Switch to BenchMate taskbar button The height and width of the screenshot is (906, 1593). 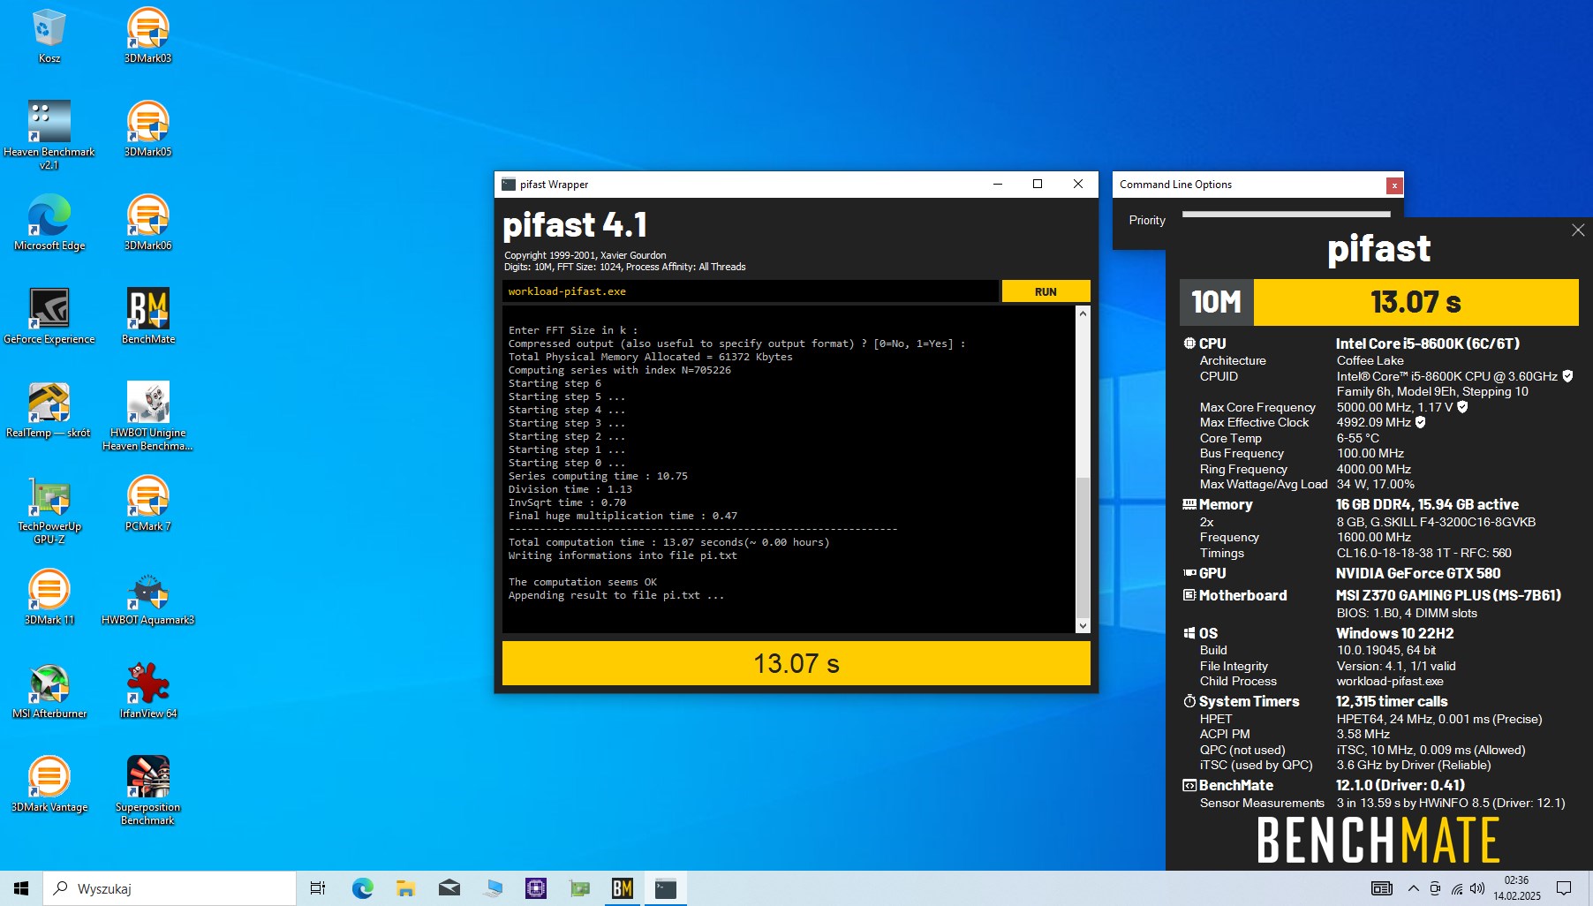click(x=623, y=888)
